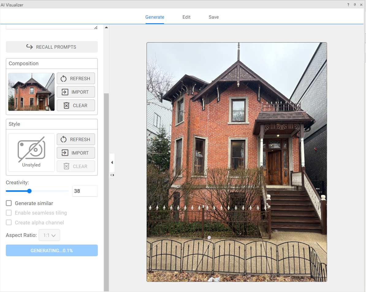Collapse the left panel with arrow
This screenshot has width=366, height=292.
(x=112, y=162)
